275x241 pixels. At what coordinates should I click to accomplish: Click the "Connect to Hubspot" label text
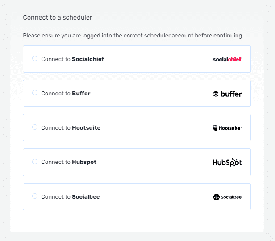[69, 162]
